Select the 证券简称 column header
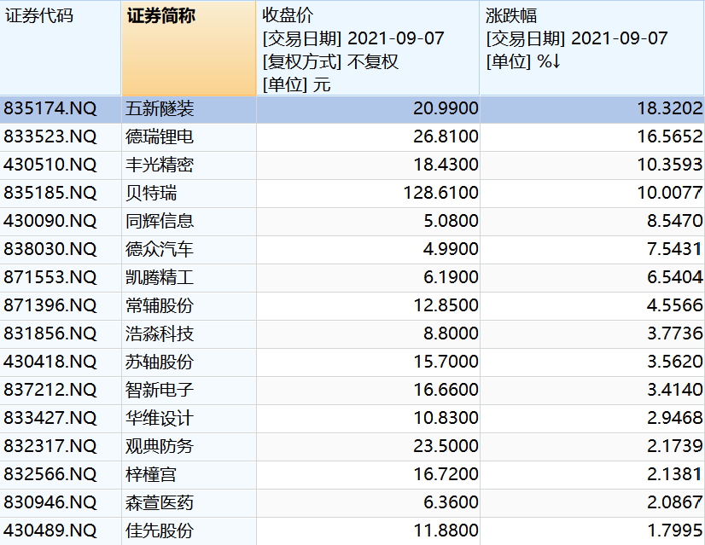Viewport: 705px width, 545px height. click(189, 48)
